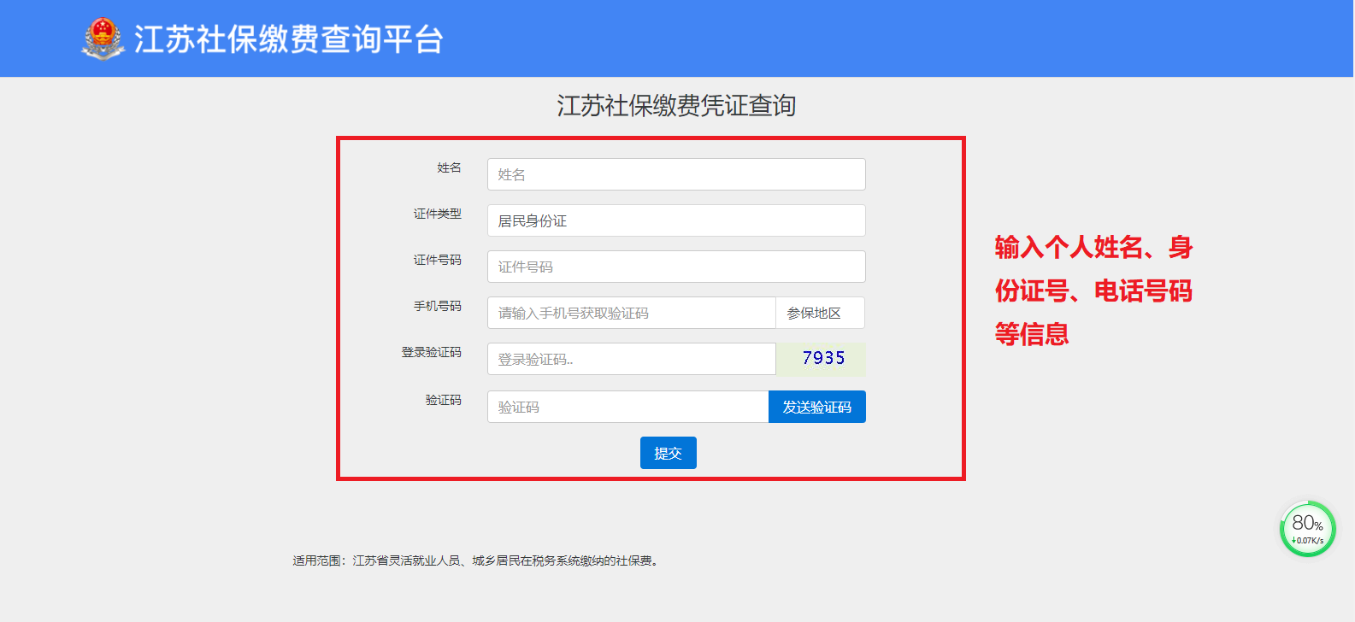Click the 80% network speed floating widget
Viewport: 1355px width, 622px height.
click(x=1307, y=529)
